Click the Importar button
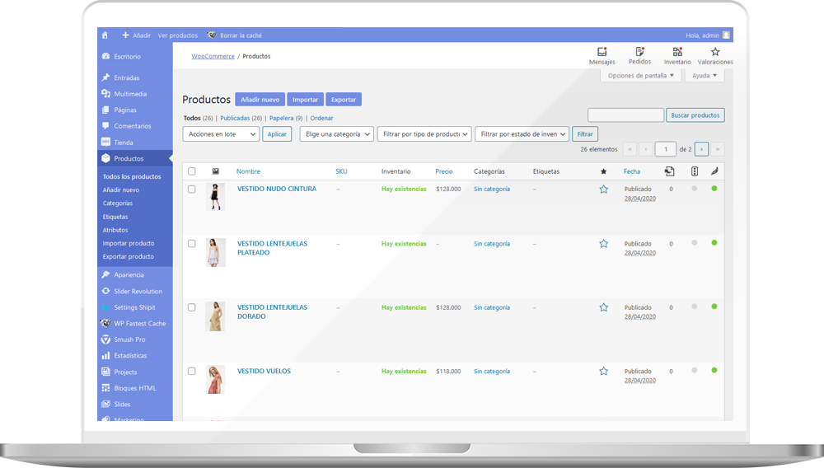Viewport: 824px width, 468px height. pos(306,99)
